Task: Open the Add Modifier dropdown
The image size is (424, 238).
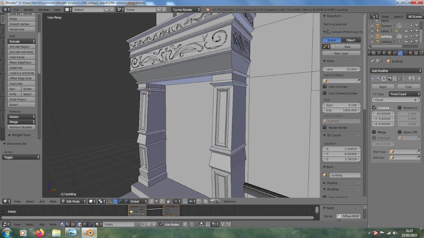Action: (x=396, y=71)
